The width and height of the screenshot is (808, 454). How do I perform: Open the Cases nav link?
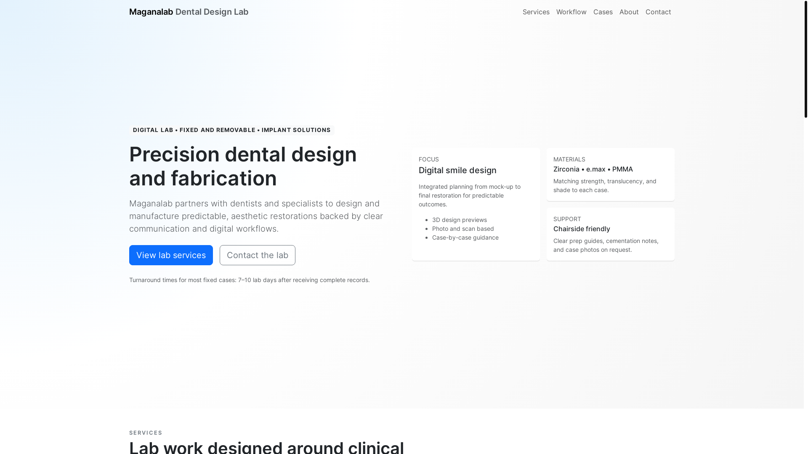pyautogui.click(x=603, y=12)
